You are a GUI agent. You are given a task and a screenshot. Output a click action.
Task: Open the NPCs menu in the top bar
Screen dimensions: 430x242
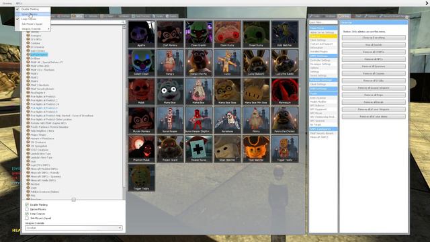[x=19, y=3]
